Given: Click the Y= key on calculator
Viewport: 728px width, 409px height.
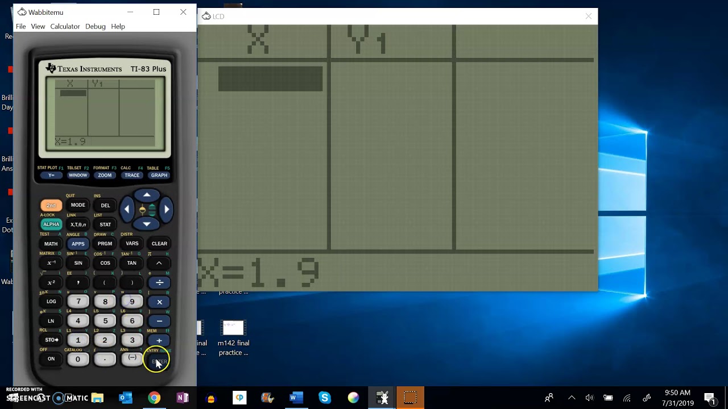Looking at the screenshot, I should pos(51,176).
